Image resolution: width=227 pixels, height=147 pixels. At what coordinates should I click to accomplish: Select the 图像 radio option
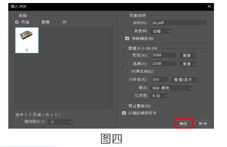(37, 22)
